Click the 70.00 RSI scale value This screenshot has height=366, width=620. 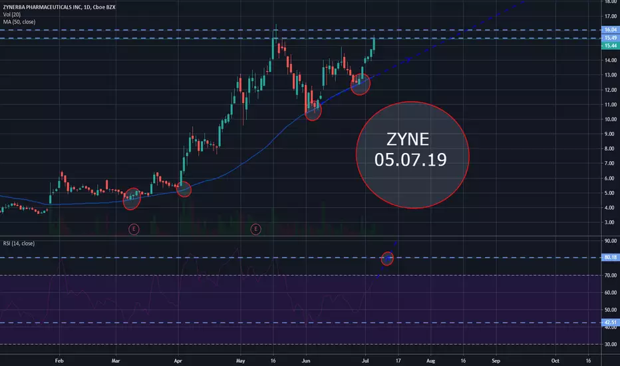[611, 275]
